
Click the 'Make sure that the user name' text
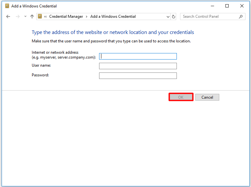111,41
